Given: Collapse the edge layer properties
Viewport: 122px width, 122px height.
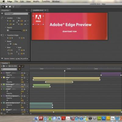Looking at the screenshot, I should (x=2, y=77).
